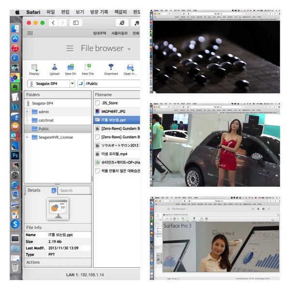Click the presentation file thumbnail in Details
The width and height of the screenshot is (290, 290).
pyautogui.click(x=58, y=209)
